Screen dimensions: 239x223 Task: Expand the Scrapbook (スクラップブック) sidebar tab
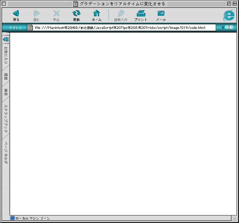[6, 118]
